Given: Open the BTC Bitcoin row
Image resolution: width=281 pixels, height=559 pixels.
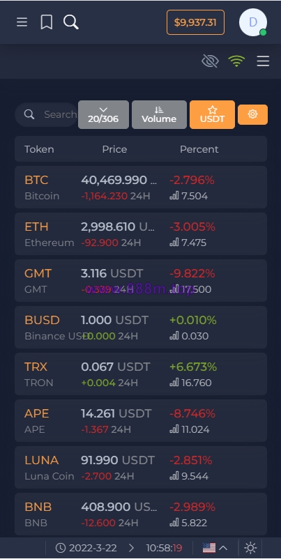Looking at the screenshot, I should tap(141, 187).
